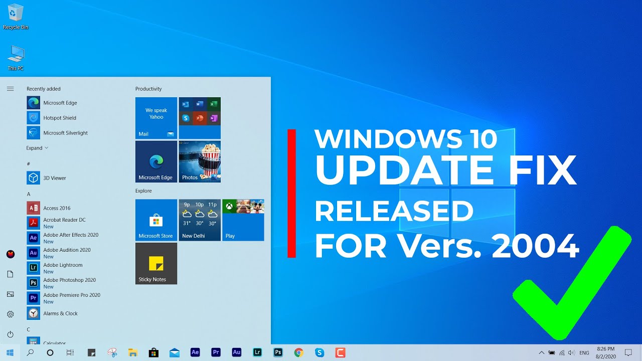The image size is (642, 361).
Task: Expand the Start menu hamburger navigation
Action: coord(10,89)
